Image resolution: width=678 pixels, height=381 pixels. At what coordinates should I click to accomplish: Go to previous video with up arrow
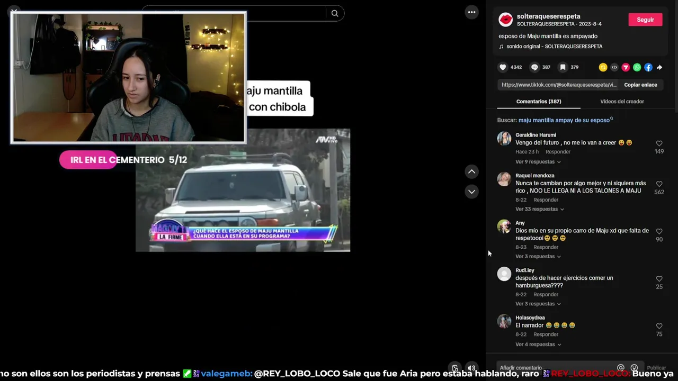click(x=471, y=171)
